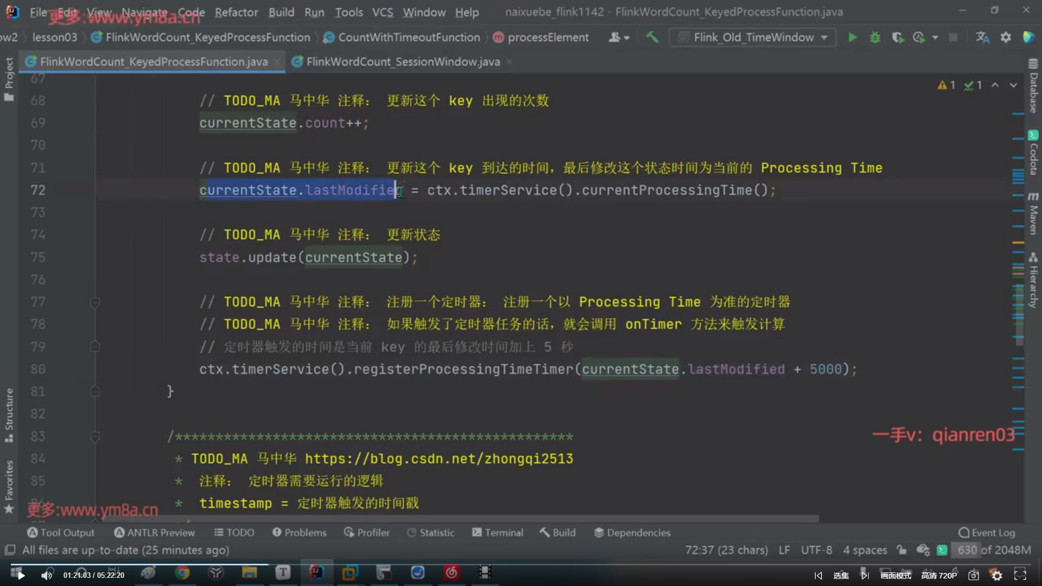The height and width of the screenshot is (586, 1042).
Task: Open the Profiler tool window
Action: (367, 532)
